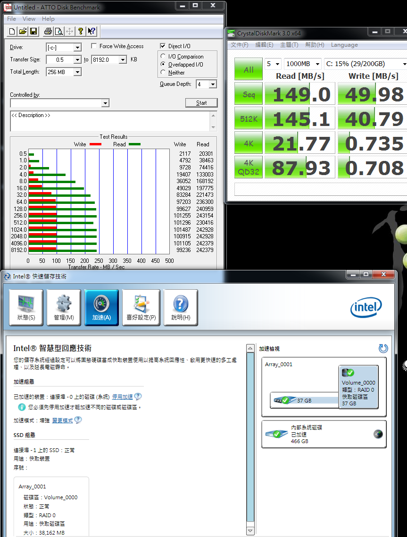The height and width of the screenshot is (537, 407).
Task: Open the View menu in ATTO
Action: click(29, 19)
